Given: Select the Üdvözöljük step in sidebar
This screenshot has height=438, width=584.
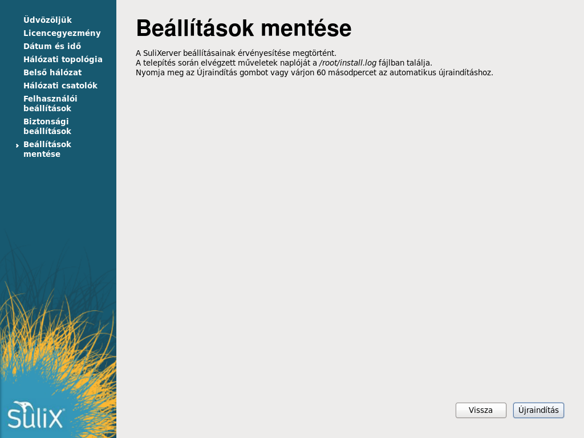Looking at the screenshot, I should click(48, 20).
